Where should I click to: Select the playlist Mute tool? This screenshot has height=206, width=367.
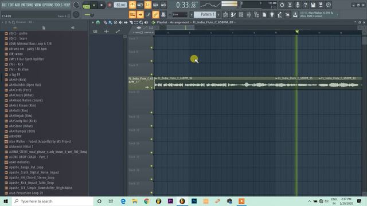tap(120, 22)
